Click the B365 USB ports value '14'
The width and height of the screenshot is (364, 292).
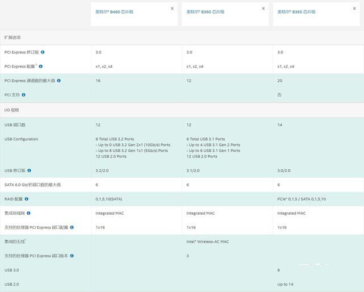coord(280,125)
